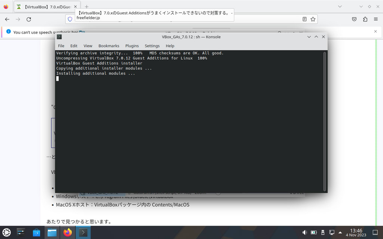383x239 pixels.
Task: Open Konsole's Edit menu
Action: click(74, 46)
